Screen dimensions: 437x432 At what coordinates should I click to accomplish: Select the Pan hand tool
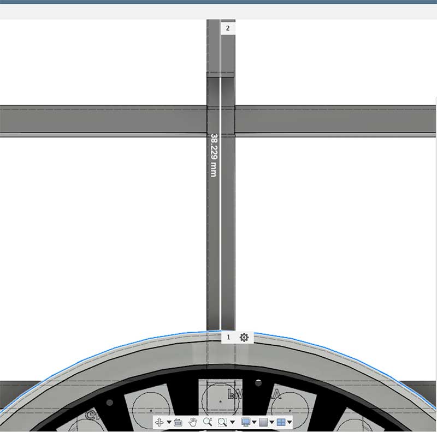tap(193, 422)
